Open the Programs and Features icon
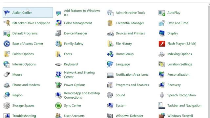Viewport: 210px width, 118px height. coord(110,85)
